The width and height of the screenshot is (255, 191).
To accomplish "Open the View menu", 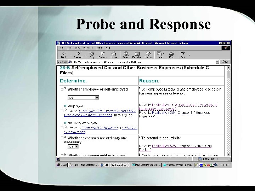I will [78, 48].
